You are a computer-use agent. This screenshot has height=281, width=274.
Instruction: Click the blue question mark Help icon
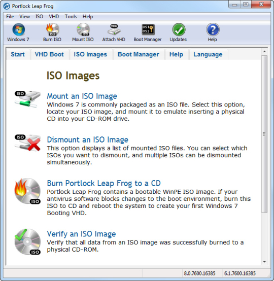[213, 29]
